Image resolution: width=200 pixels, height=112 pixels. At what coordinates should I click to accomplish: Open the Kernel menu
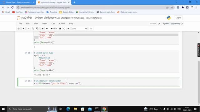click(62, 24)
